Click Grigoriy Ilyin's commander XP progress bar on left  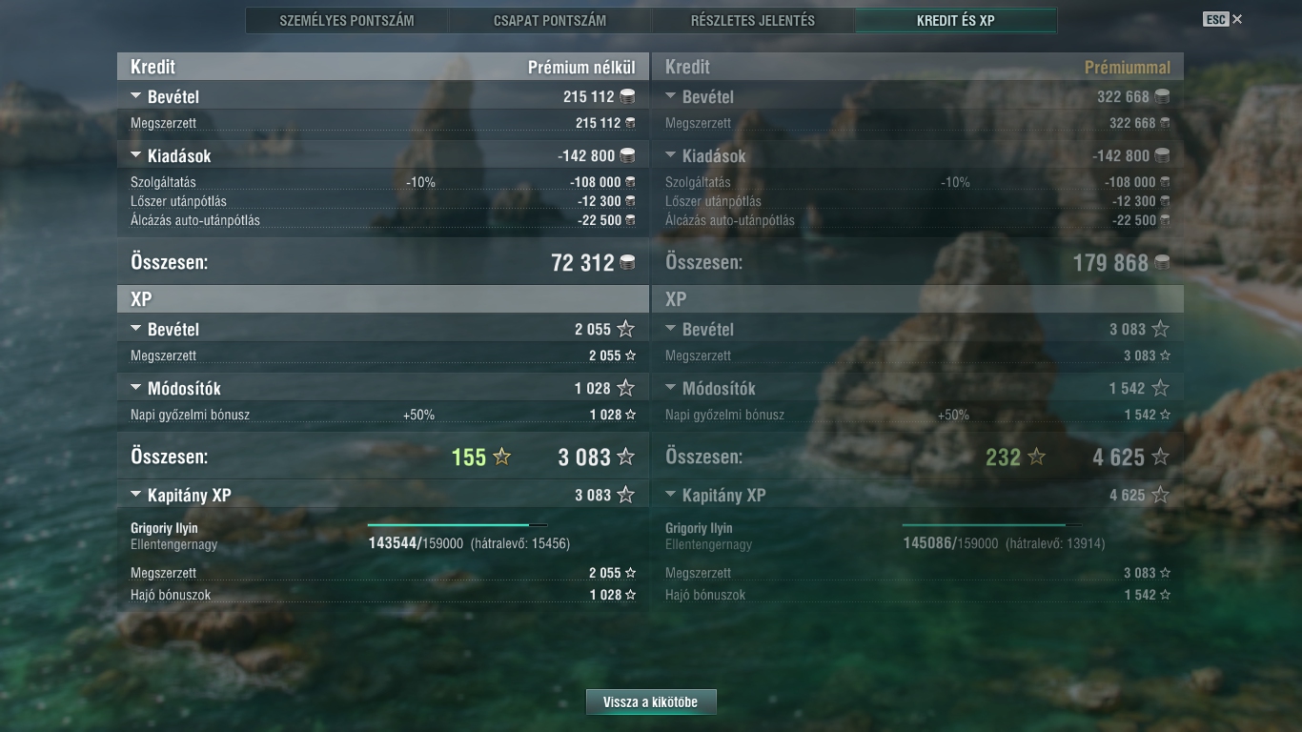458,525
